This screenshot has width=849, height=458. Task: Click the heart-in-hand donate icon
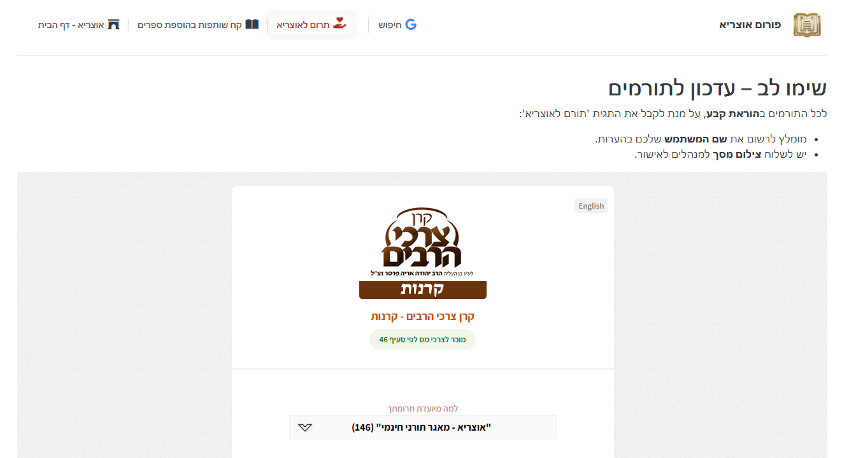point(339,24)
